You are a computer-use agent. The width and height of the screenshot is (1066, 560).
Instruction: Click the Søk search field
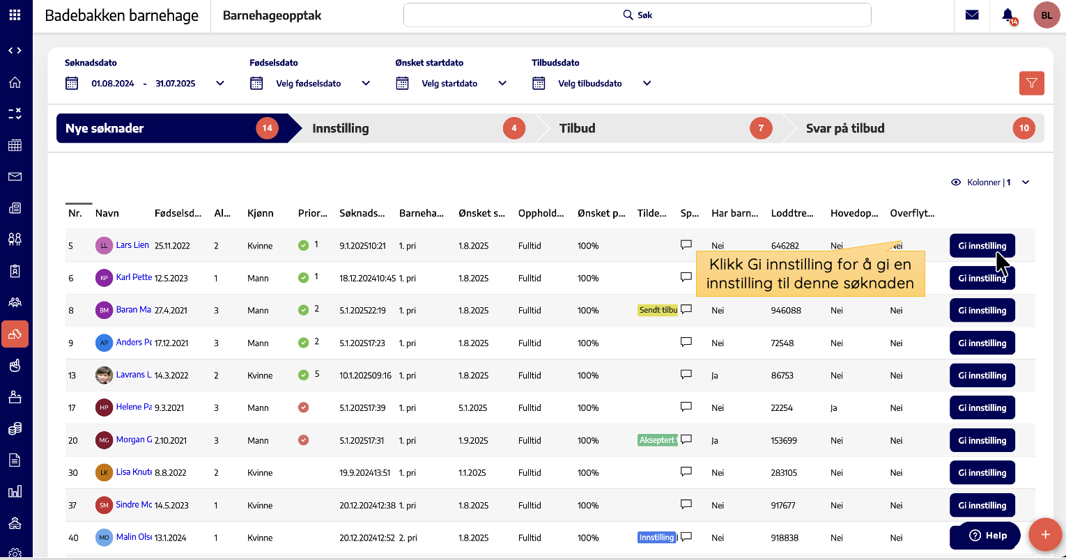[x=637, y=15]
